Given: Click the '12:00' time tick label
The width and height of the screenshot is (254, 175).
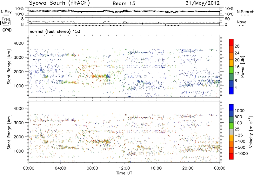Looking at the screenshot, I should pos(124,168).
